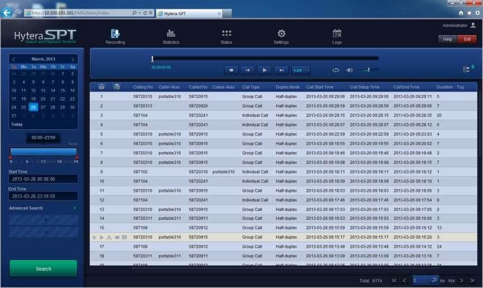
Task: Open browser tools gear icon
Action: click(477, 13)
